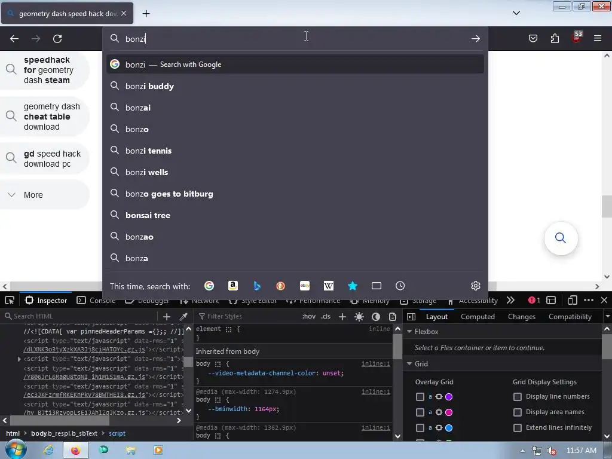Collapse the Flexbox section
The image size is (612, 459).
pyautogui.click(x=409, y=331)
